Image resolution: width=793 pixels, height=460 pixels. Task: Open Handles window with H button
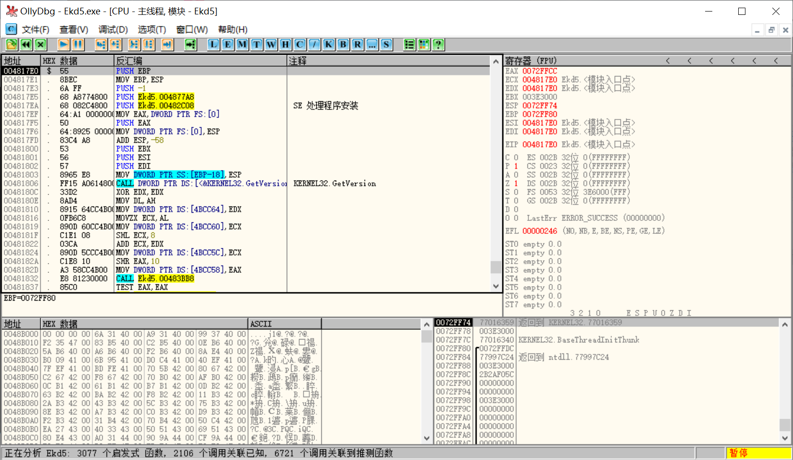tap(285, 45)
